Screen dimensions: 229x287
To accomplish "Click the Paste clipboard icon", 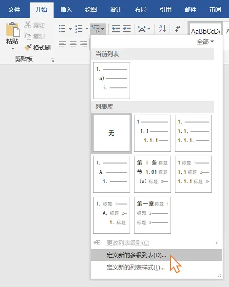I will (13, 29).
